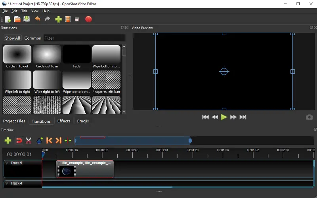
Task: Undo the last action
Action: pyautogui.click(x=37, y=19)
